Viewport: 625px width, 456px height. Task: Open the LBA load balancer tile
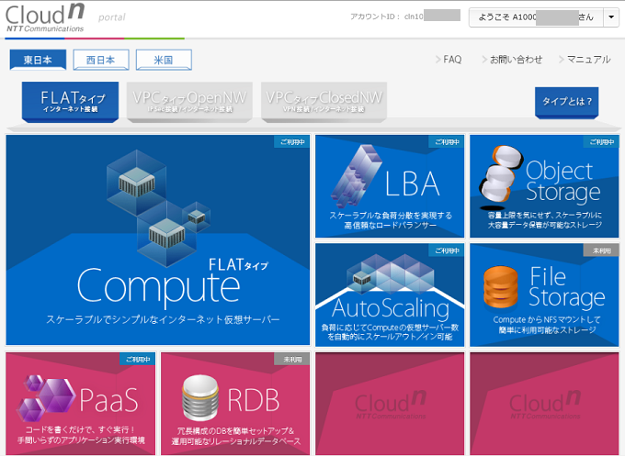(x=390, y=185)
